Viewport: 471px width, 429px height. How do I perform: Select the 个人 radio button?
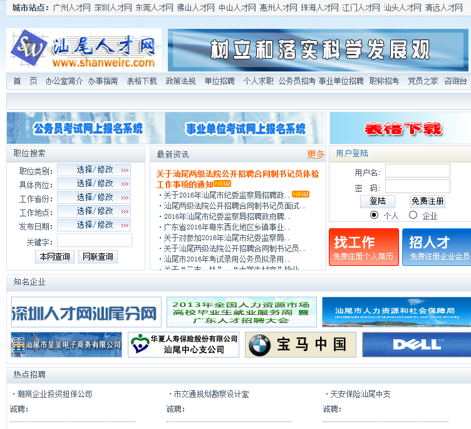coord(375,215)
